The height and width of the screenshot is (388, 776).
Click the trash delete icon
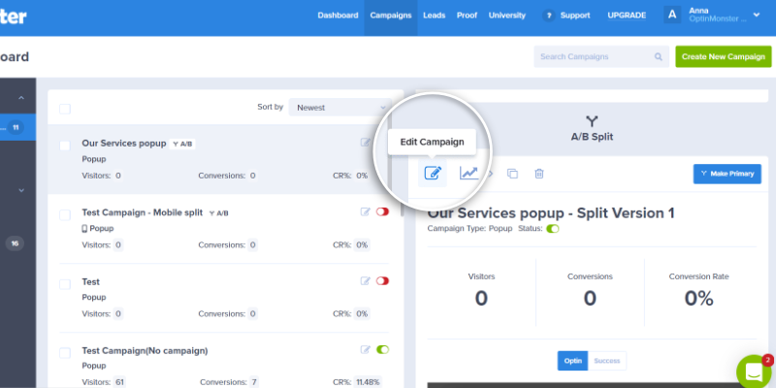(539, 174)
